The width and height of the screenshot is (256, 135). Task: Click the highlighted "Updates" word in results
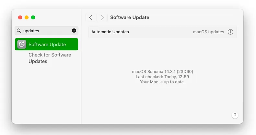pyautogui.click(x=38, y=61)
